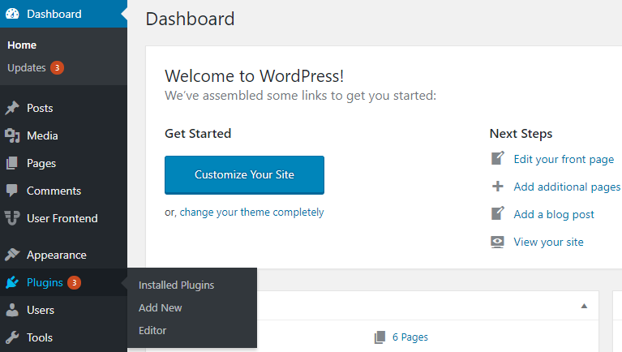Open Installed Plugins from the flyout menu
This screenshot has width=622, height=352.
(176, 285)
